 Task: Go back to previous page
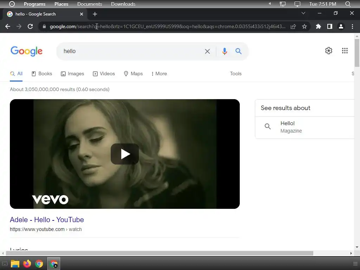coord(8,26)
